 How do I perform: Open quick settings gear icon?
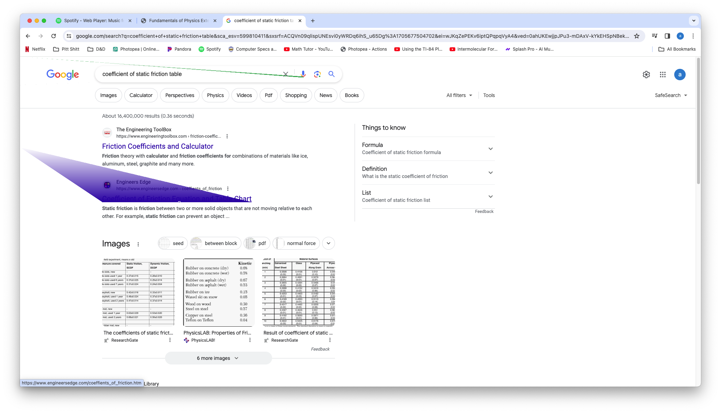point(646,75)
